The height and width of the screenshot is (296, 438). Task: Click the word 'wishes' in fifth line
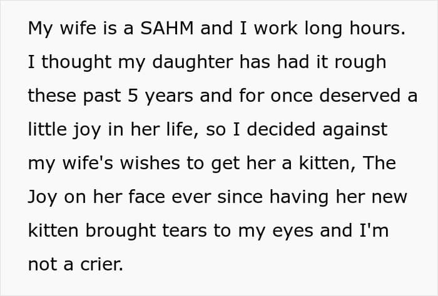pos(150,163)
